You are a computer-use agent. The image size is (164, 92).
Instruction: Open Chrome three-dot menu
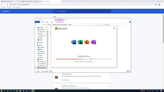click(x=162, y=5)
